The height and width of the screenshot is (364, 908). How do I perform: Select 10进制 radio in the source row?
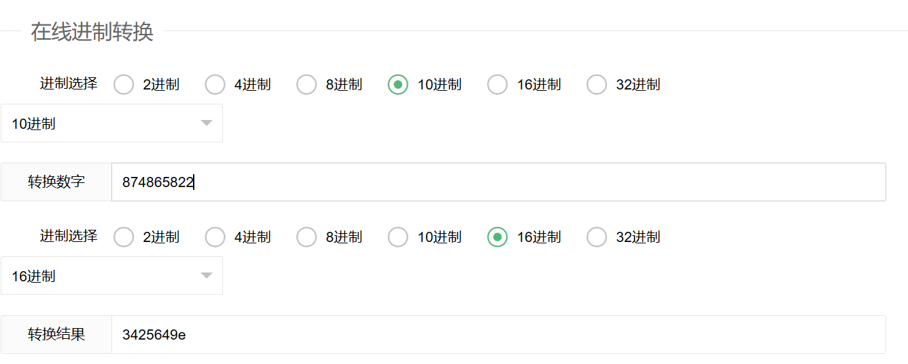[x=398, y=85]
